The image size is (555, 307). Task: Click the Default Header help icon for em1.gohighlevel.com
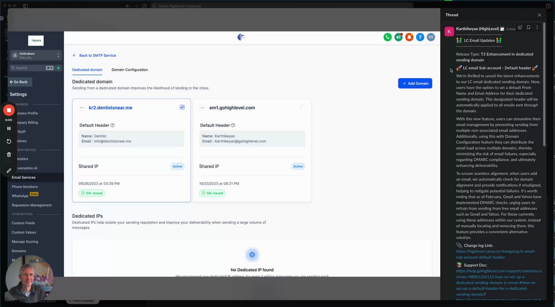233,125
